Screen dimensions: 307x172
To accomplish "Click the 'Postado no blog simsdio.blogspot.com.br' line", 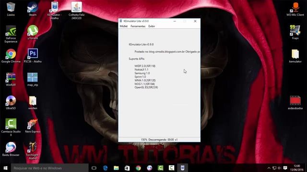I will pos(167,52).
